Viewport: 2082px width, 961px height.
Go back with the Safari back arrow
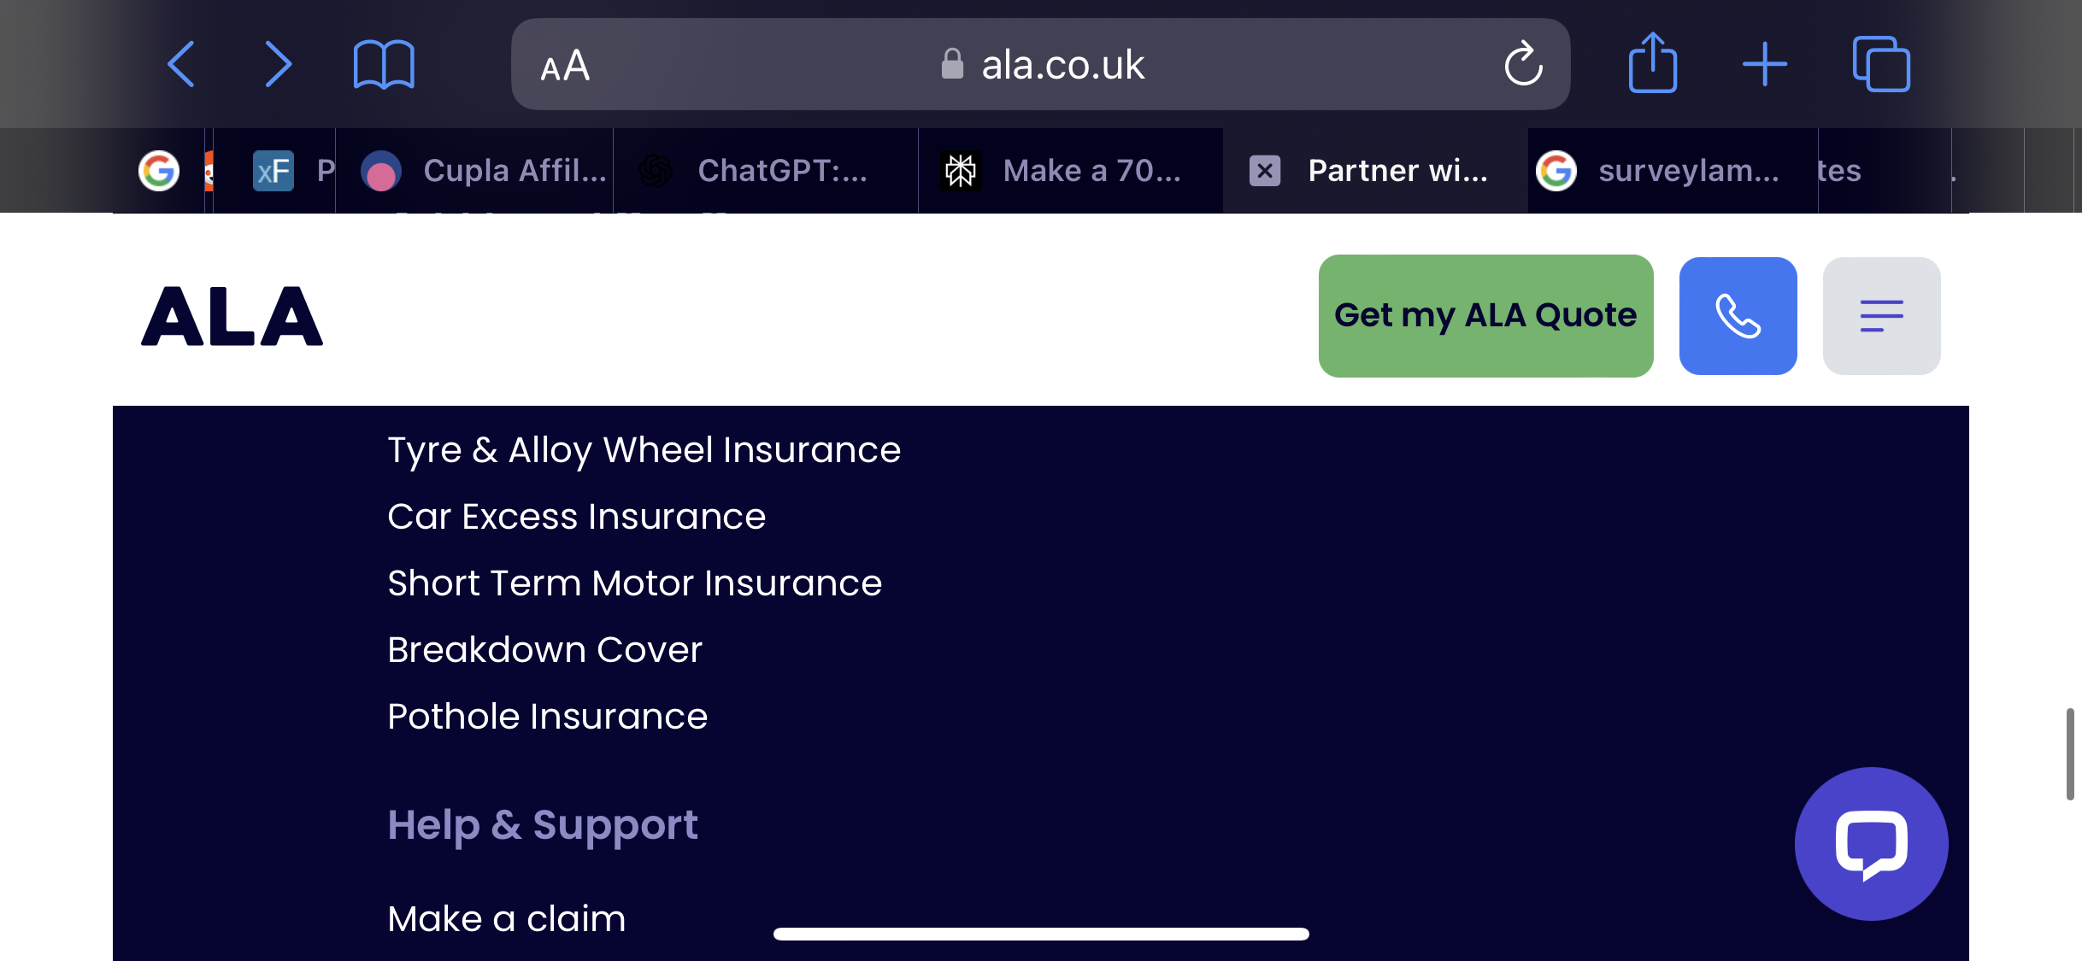pyautogui.click(x=181, y=64)
